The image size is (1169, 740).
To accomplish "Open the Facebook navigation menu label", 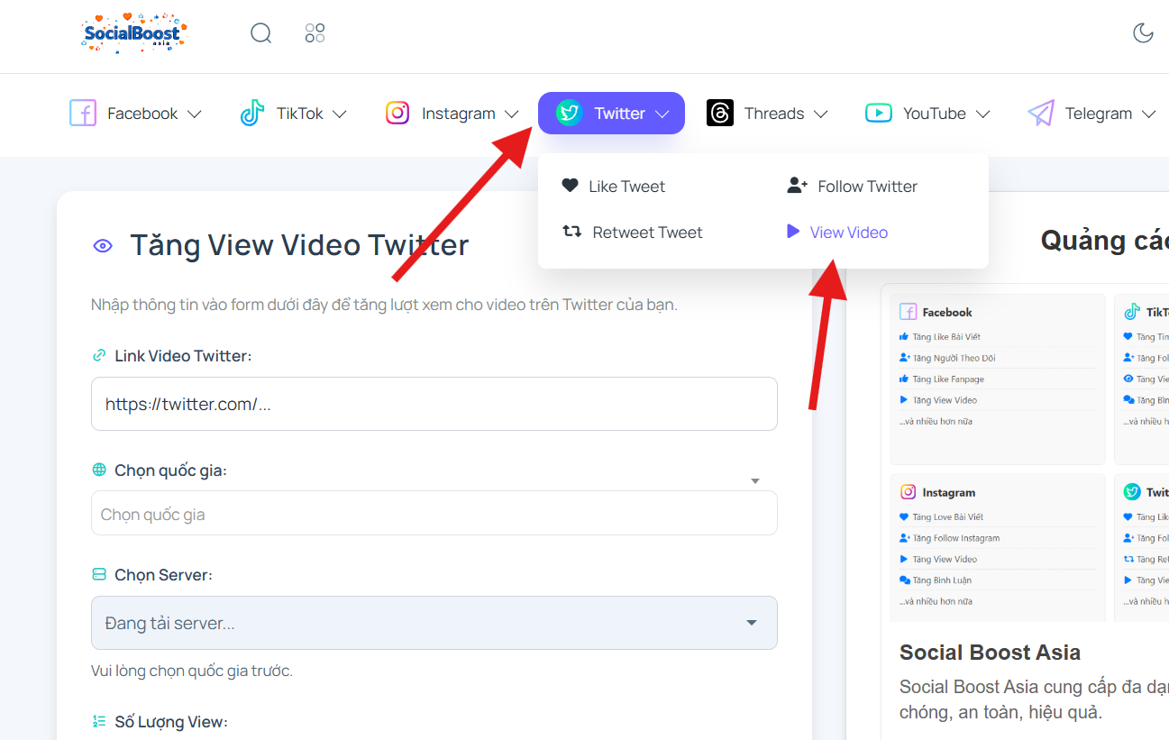I will pos(142,114).
